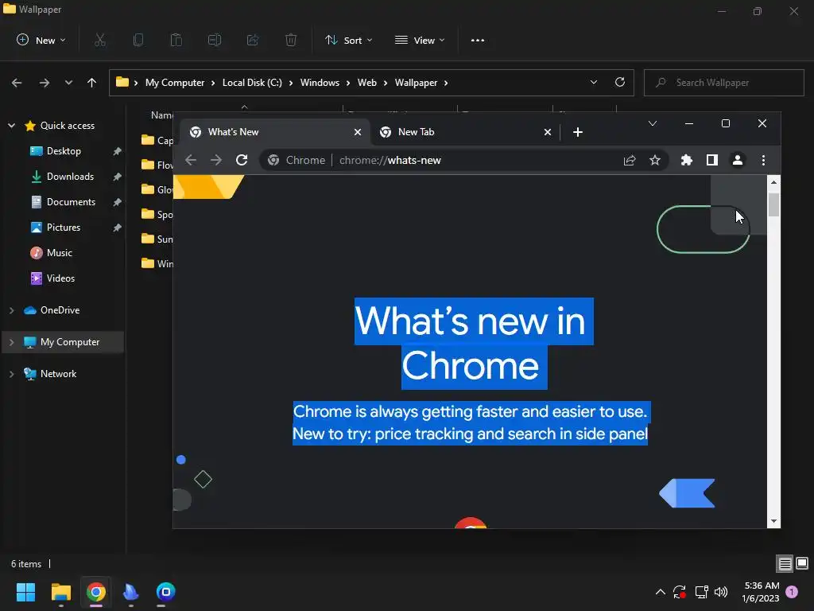Open a new Chrome tab with plus button
Screen dimensions: 814x611
tap(578, 132)
